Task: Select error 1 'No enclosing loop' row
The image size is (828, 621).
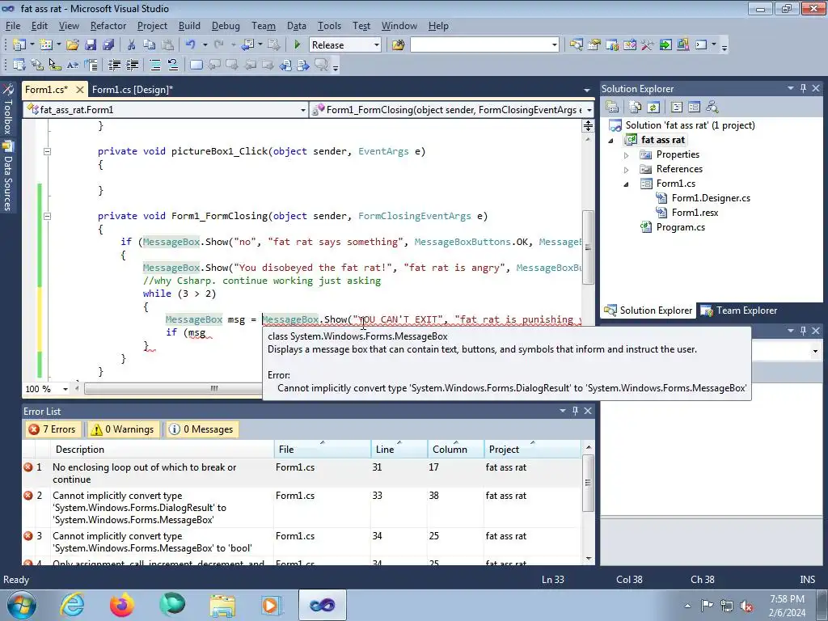Action: click(302, 473)
